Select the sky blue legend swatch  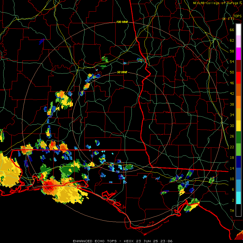coord(238,186)
